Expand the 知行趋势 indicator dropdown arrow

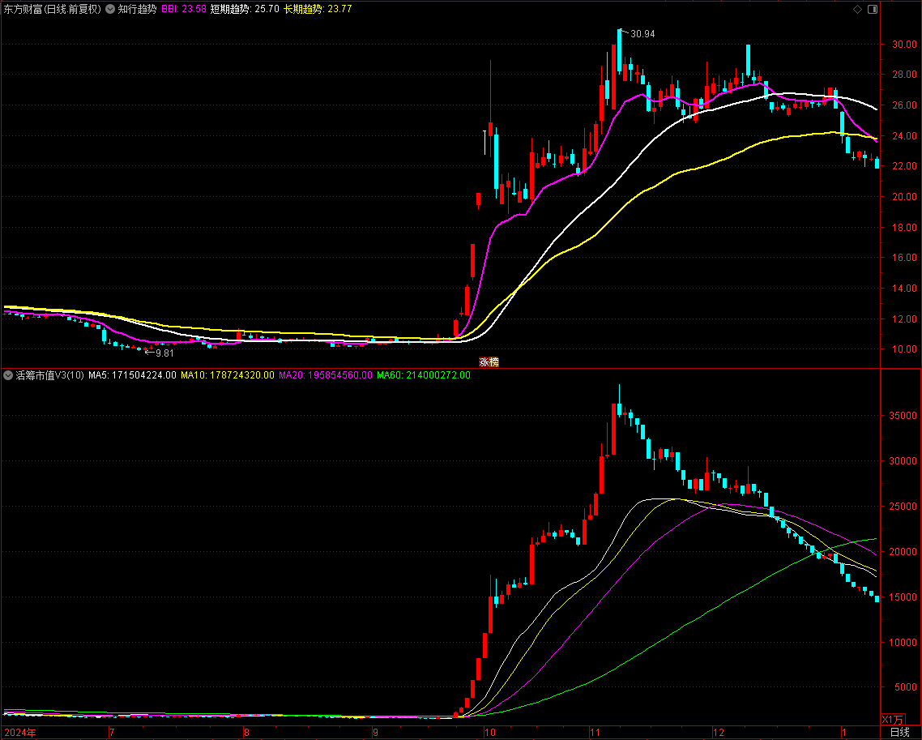110,10
